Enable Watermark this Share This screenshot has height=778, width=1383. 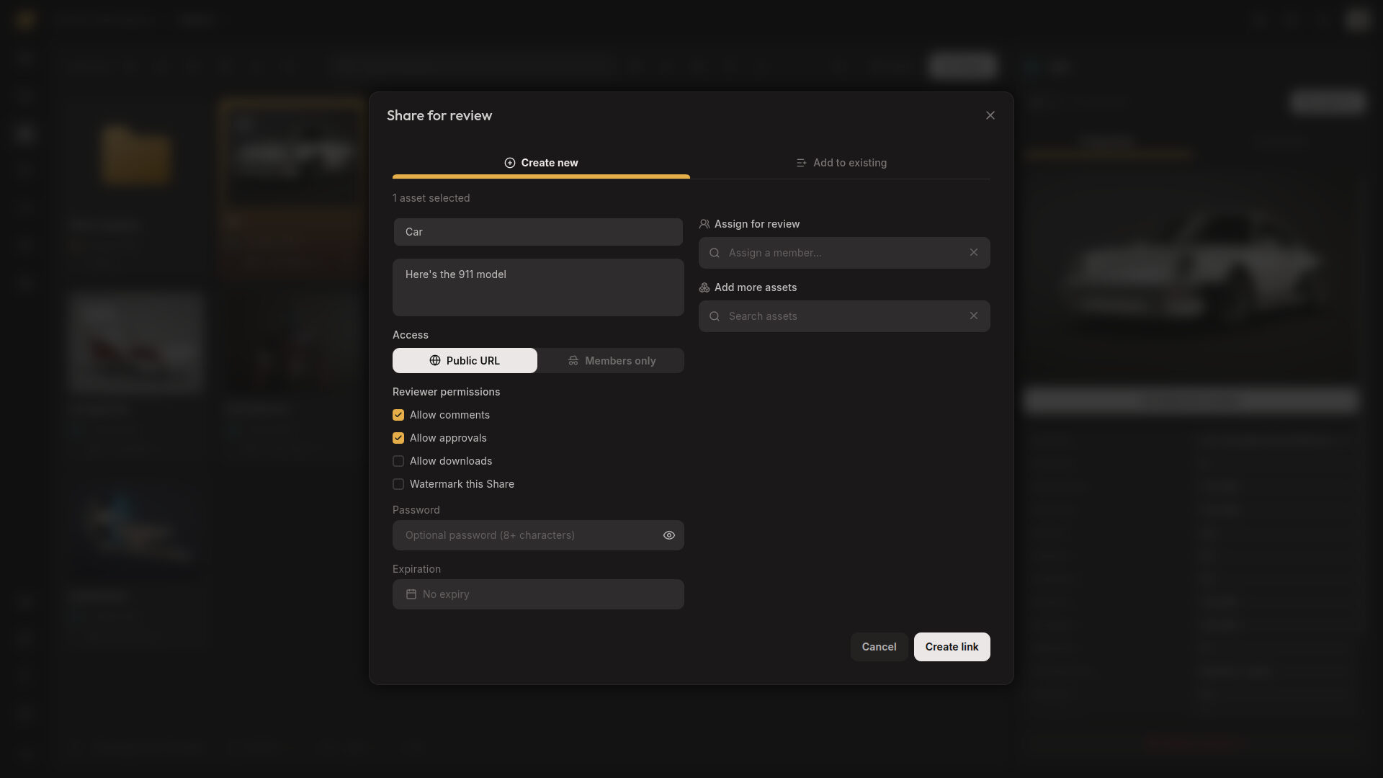pos(398,484)
